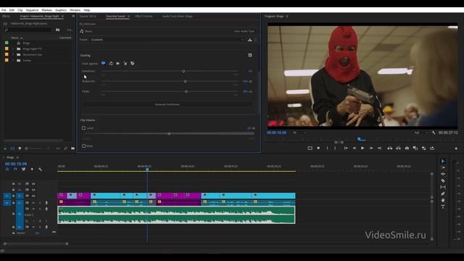Switch to Effect Controls tab
The width and height of the screenshot is (464, 261).
point(144,16)
